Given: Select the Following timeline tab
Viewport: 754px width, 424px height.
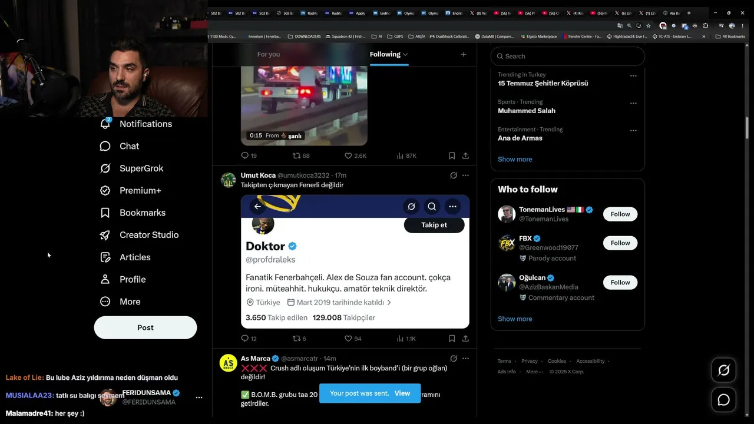Looking at the screenshot, I should tap(385, 54).
